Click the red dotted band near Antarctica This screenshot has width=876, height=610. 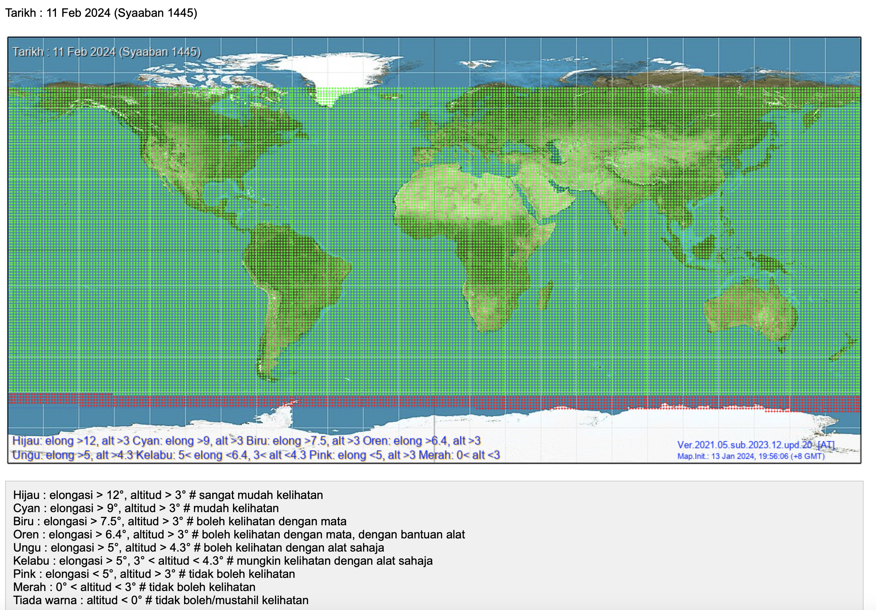coord(420,402)
